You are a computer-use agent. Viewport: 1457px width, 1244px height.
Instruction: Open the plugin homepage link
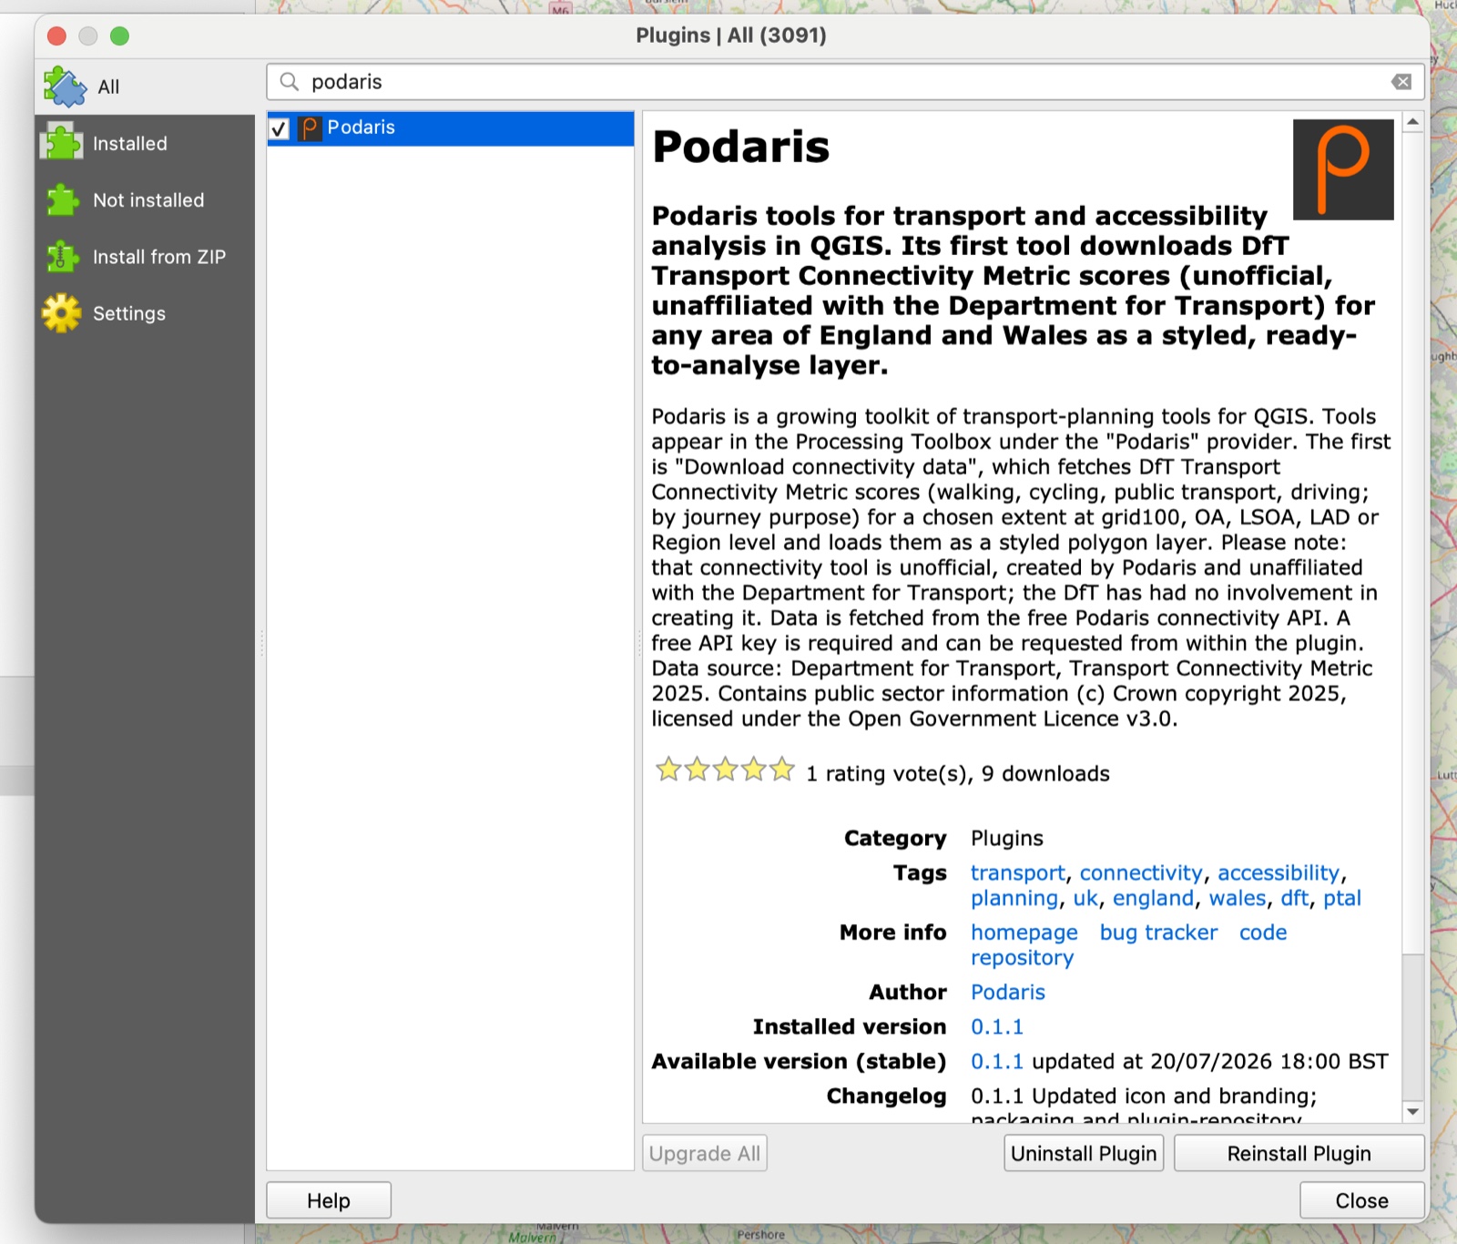(x=1024, y=933)
